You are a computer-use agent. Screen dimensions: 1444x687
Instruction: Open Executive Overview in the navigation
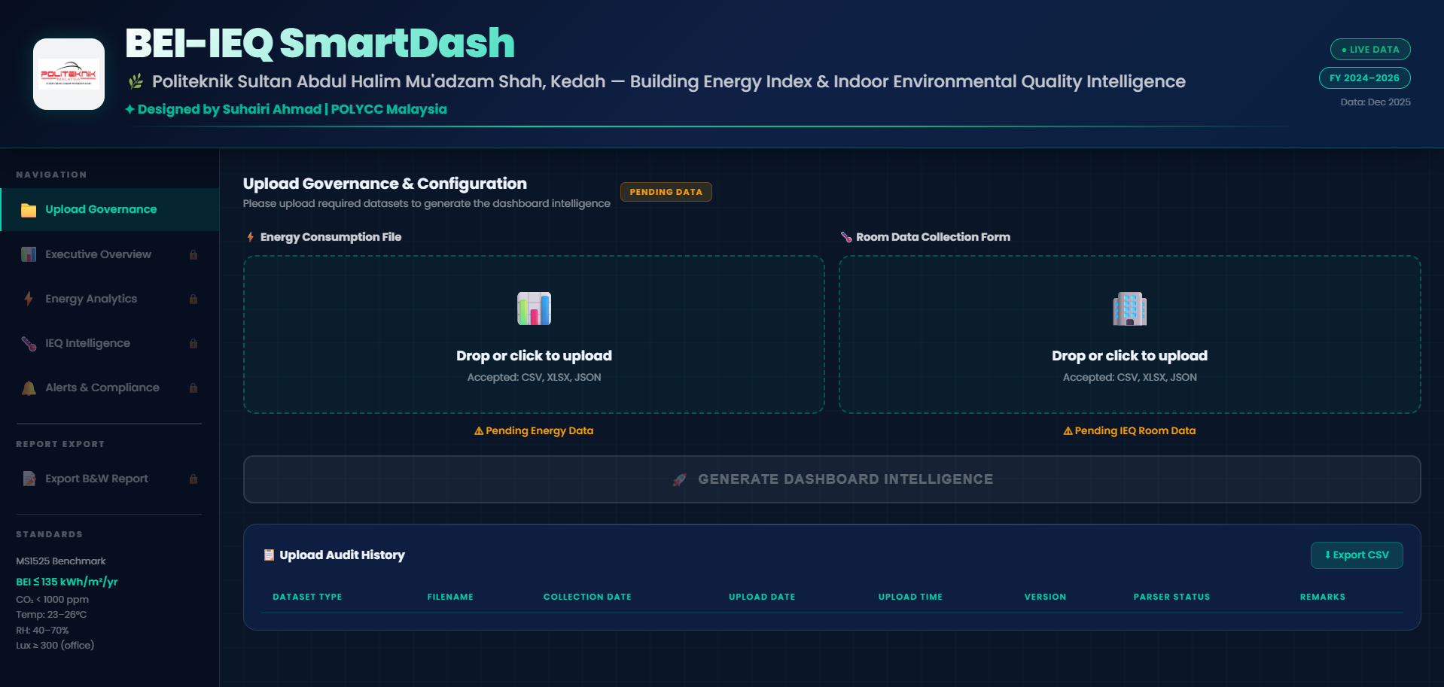(110, 254)
